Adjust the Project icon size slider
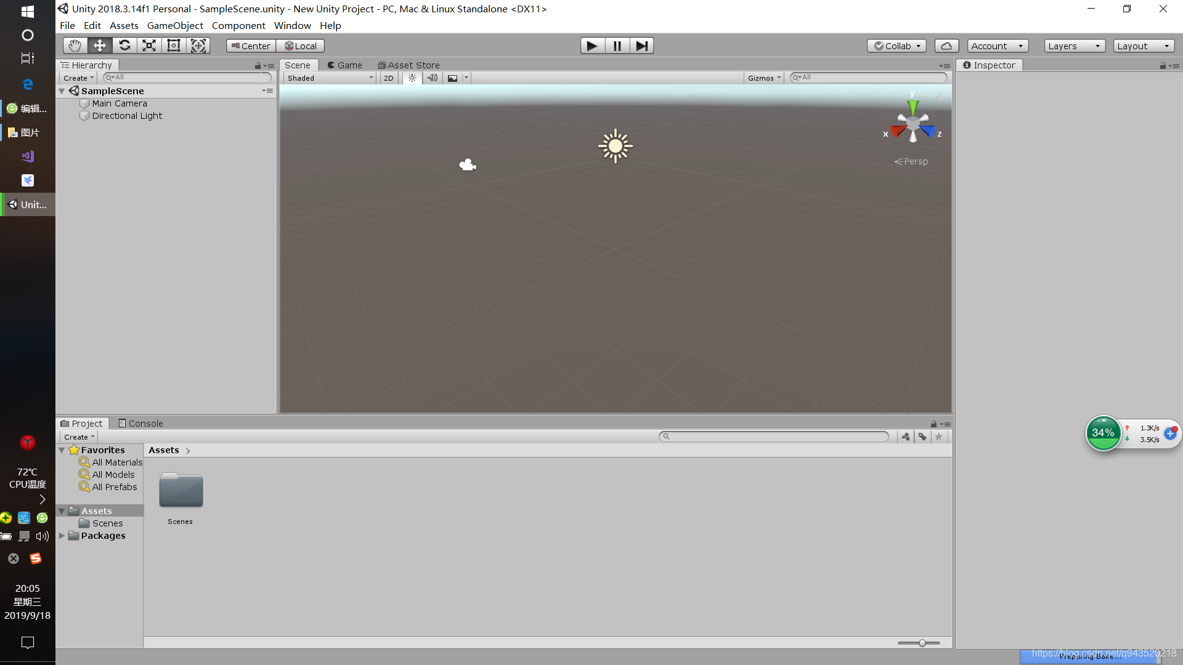Screen dimensions: 1183x665 pyautogui.click(x=922, y=643)
